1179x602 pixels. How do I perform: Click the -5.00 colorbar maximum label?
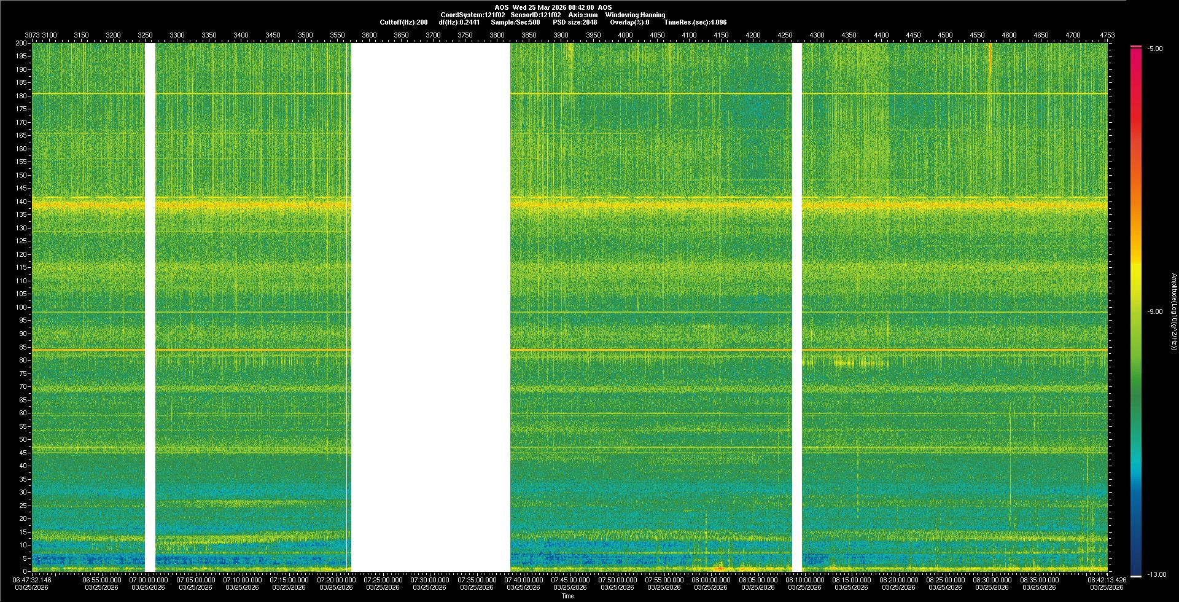[x=1155, y=49]
